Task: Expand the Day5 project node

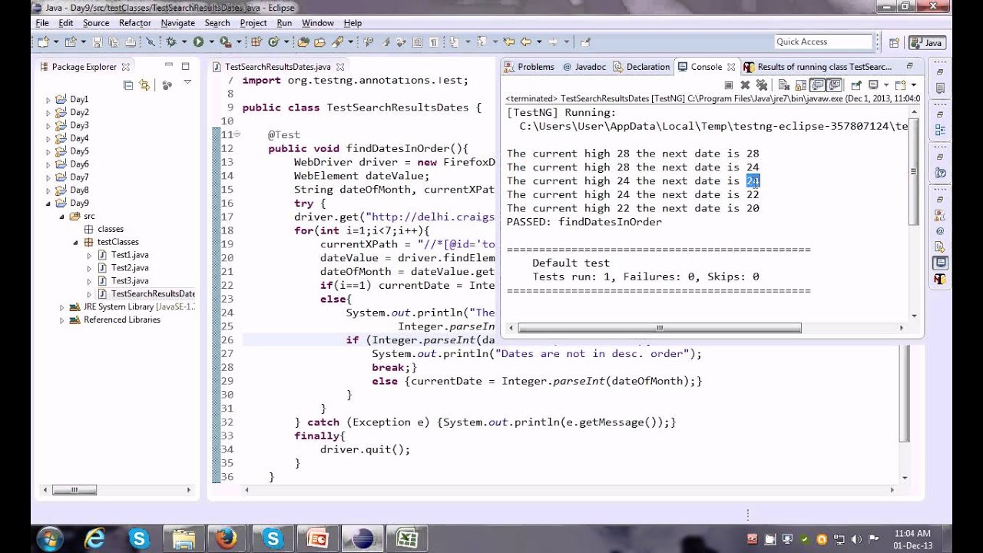Action: [x=48, y=152]
